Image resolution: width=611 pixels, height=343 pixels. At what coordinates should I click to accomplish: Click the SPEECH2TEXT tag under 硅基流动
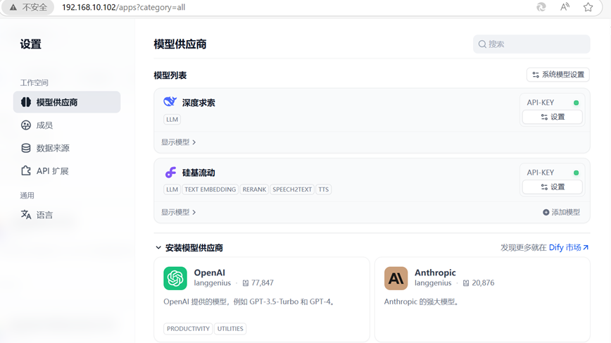click(292, 189)
